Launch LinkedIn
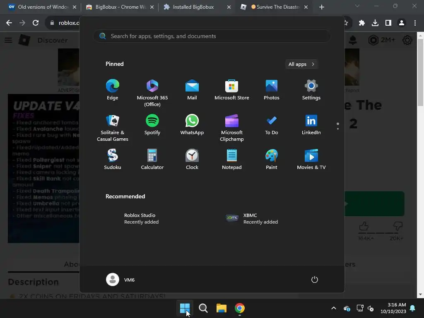Screen dimensions: 424x318 click(x=311, y=125)
